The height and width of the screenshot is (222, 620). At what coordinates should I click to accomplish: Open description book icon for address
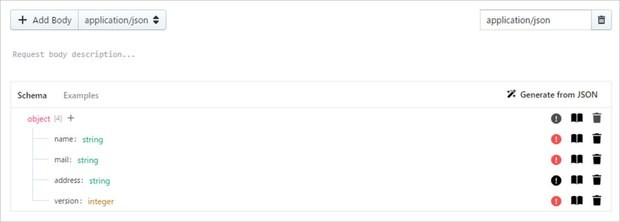[x=577, y=180]
